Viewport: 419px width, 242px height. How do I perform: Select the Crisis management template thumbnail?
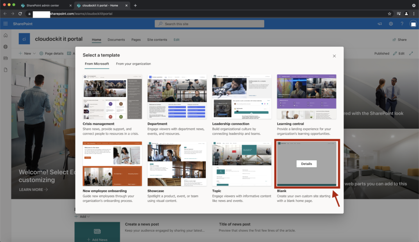coord(112,97)
